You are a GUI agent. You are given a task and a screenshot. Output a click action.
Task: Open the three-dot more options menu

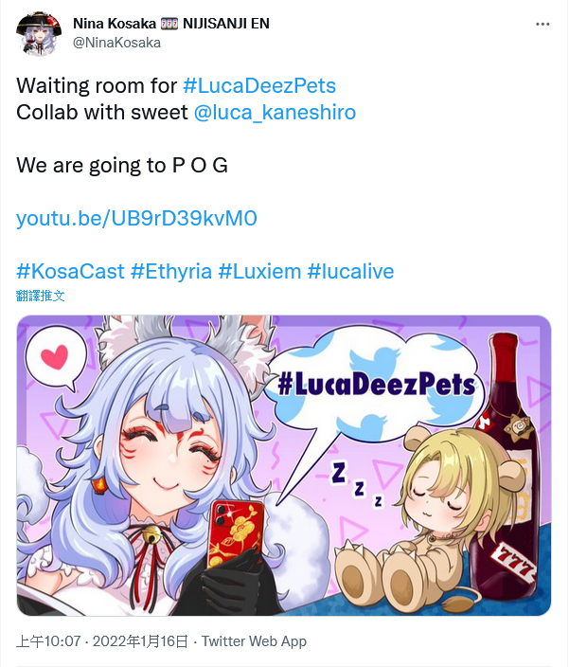(542, 25)
